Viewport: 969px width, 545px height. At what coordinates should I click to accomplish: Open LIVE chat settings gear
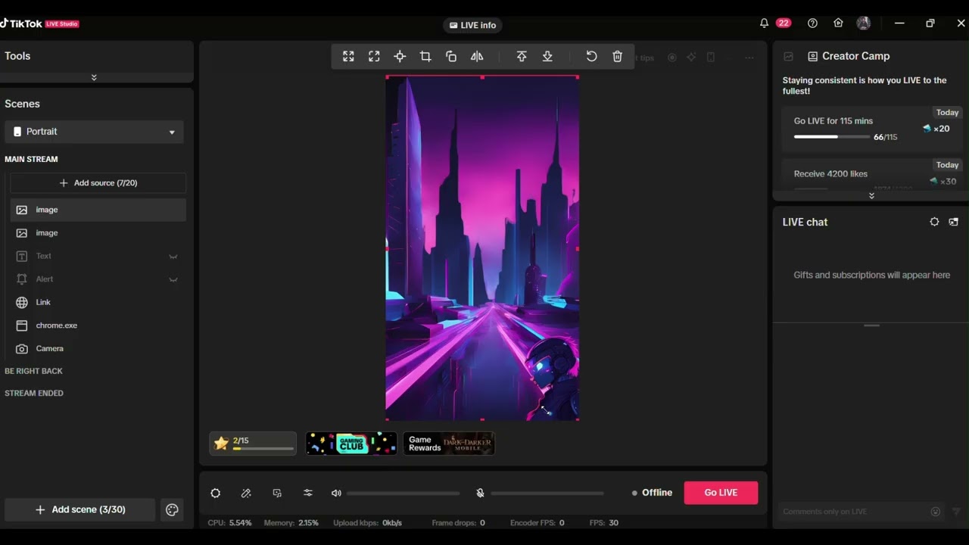click(x=934, y=222)
